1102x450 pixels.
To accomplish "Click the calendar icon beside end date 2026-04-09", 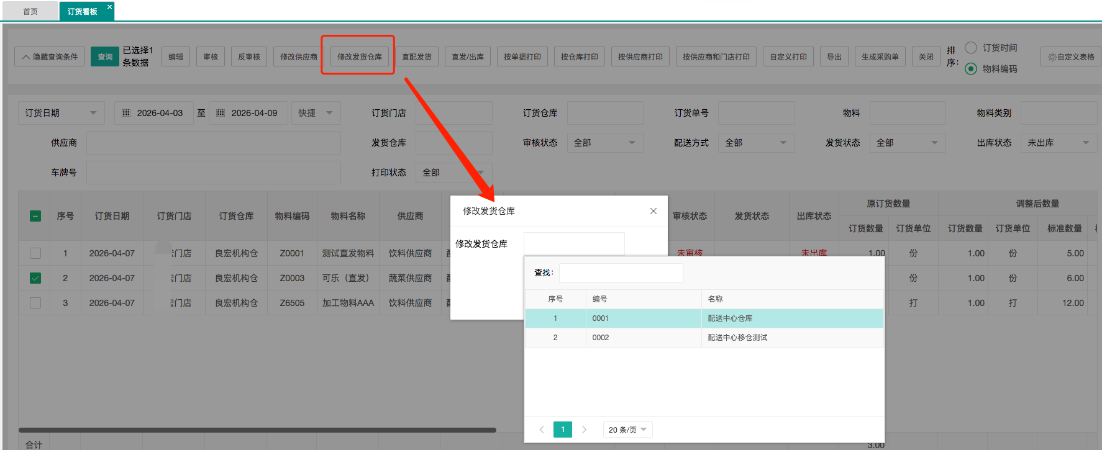I will click(221, 113).
